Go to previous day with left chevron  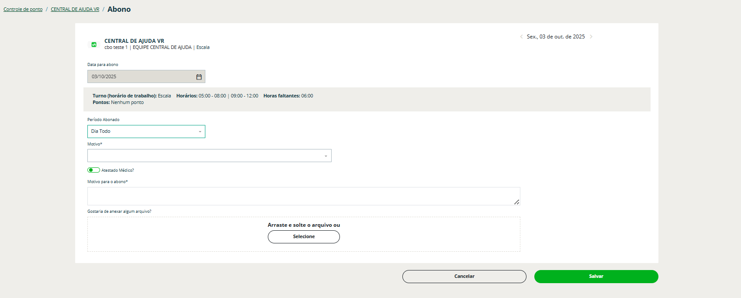tap(521, 37)
